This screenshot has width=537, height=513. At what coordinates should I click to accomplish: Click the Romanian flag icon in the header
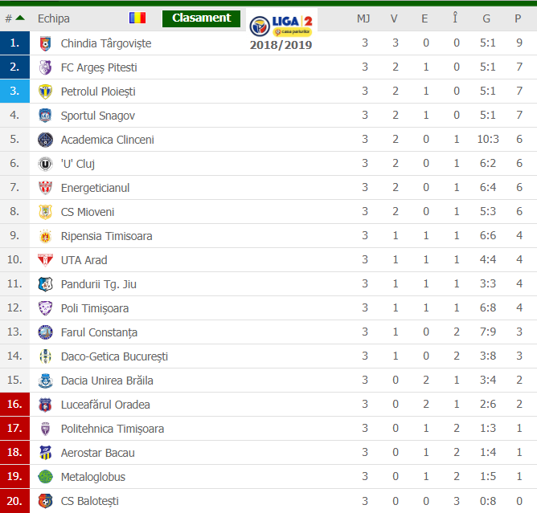point(137,18)
